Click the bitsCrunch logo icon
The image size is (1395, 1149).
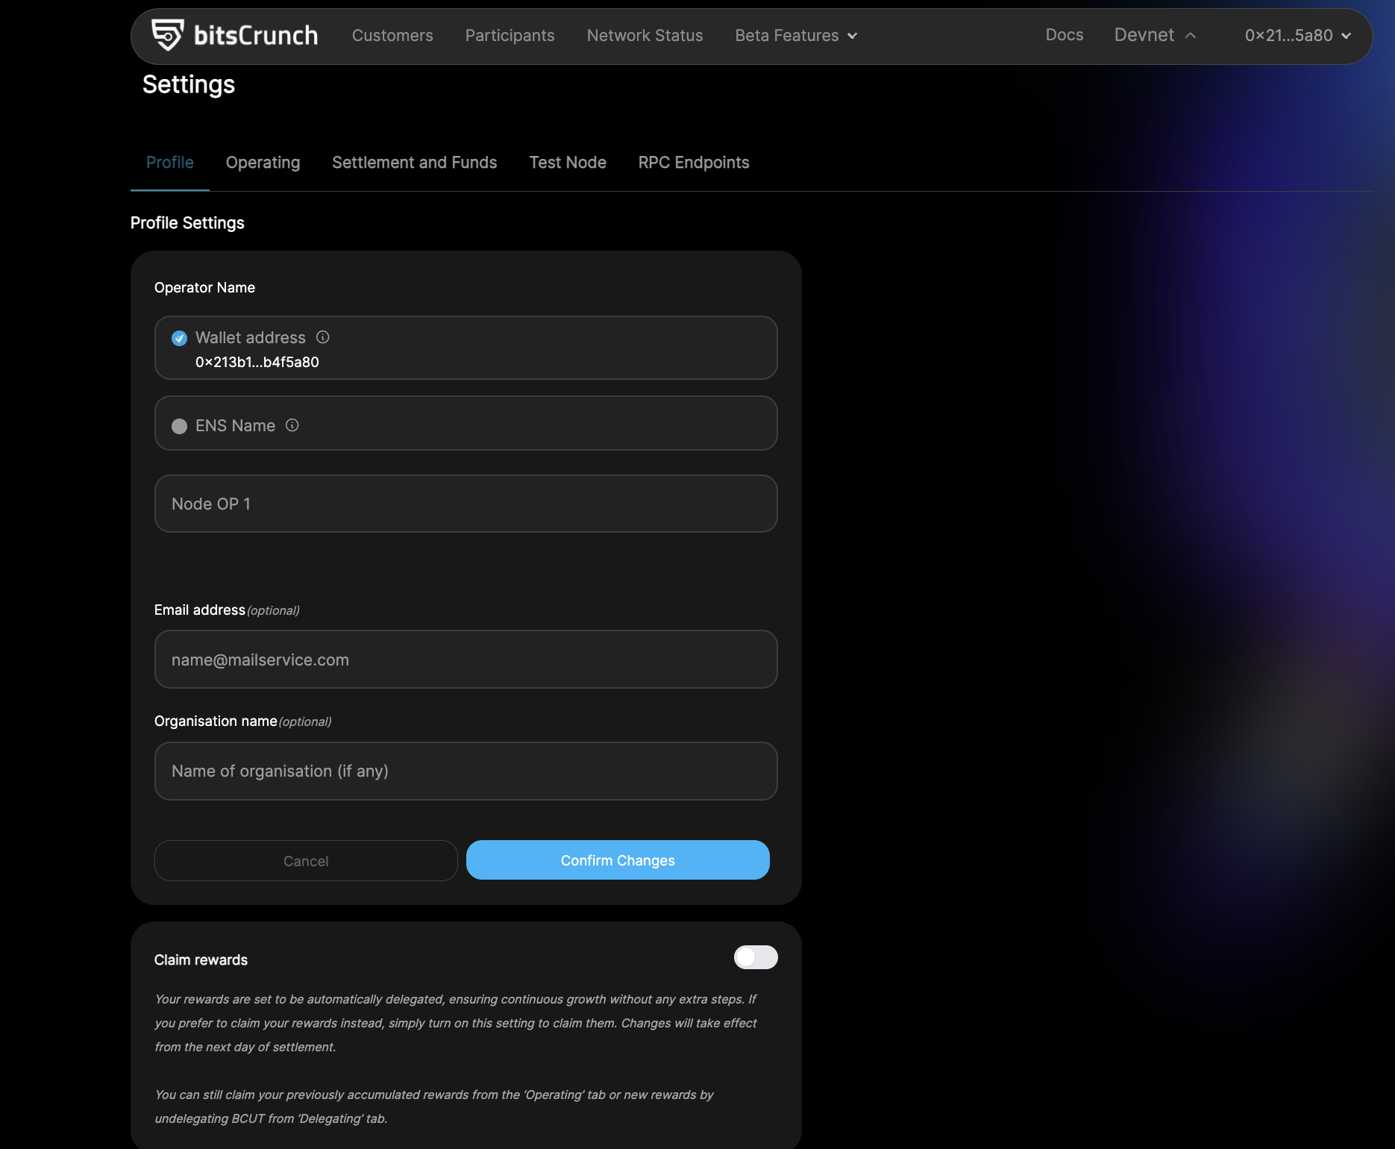click(x=167, y=35)
